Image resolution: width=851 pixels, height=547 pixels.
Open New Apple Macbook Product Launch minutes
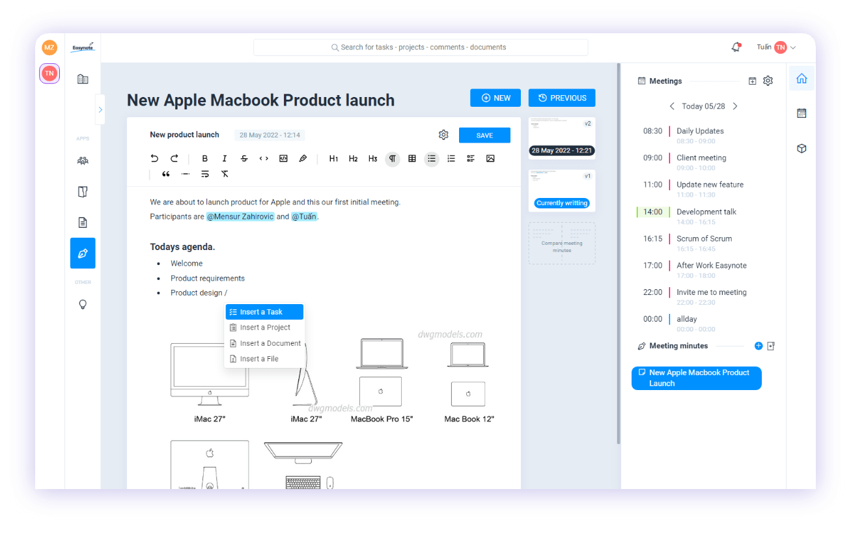point(697,378)
